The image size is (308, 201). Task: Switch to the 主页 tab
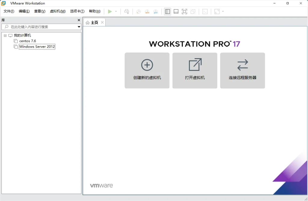pos(94,22)
